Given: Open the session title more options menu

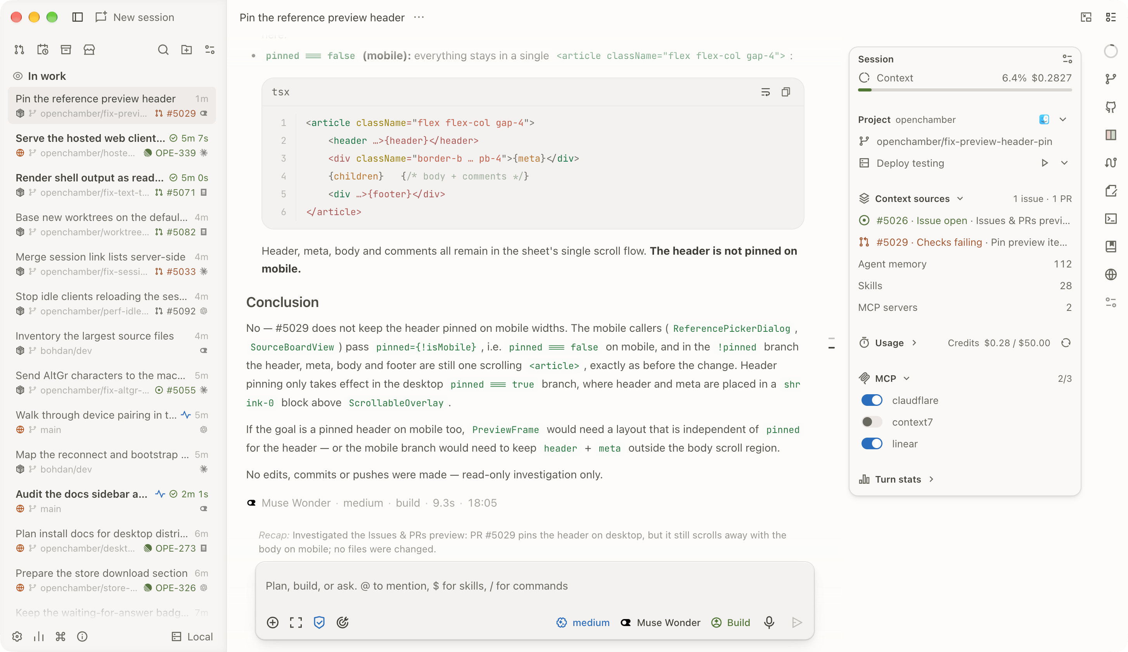Looking at the screenshot, I should [x=419, y=17].
